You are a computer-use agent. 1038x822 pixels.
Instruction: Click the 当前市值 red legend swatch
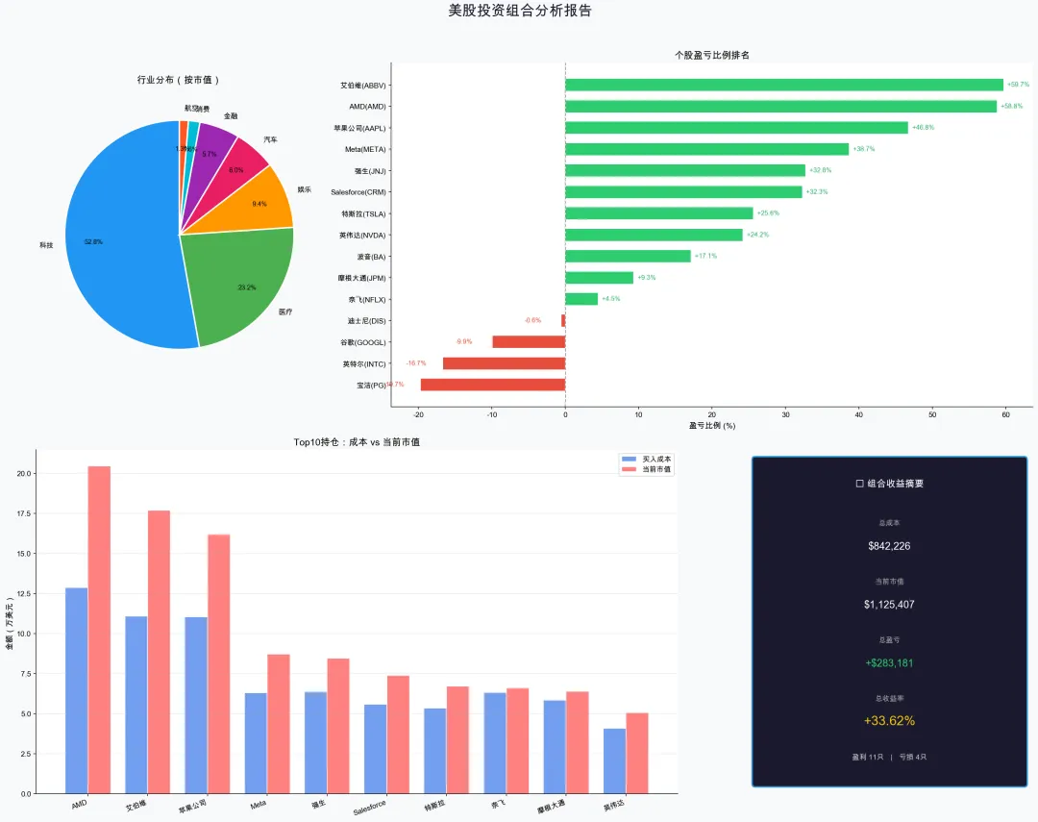click(629, 469)
